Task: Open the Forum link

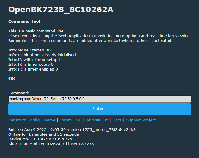Action: pos(66,120)
